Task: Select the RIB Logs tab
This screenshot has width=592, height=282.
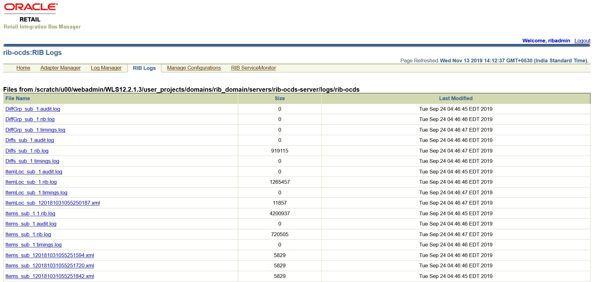Action: pyautogui.click(x=144, y=68)
